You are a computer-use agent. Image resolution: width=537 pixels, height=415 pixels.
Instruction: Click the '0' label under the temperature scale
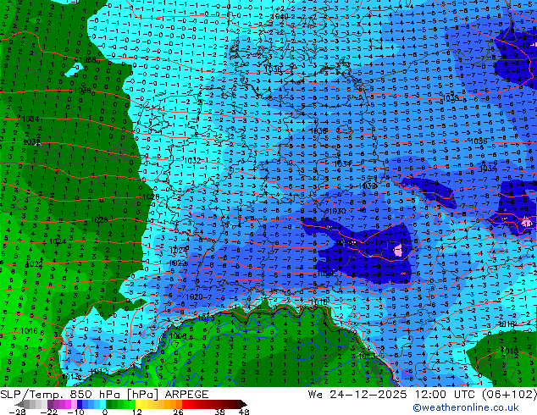tap(105, 412)
